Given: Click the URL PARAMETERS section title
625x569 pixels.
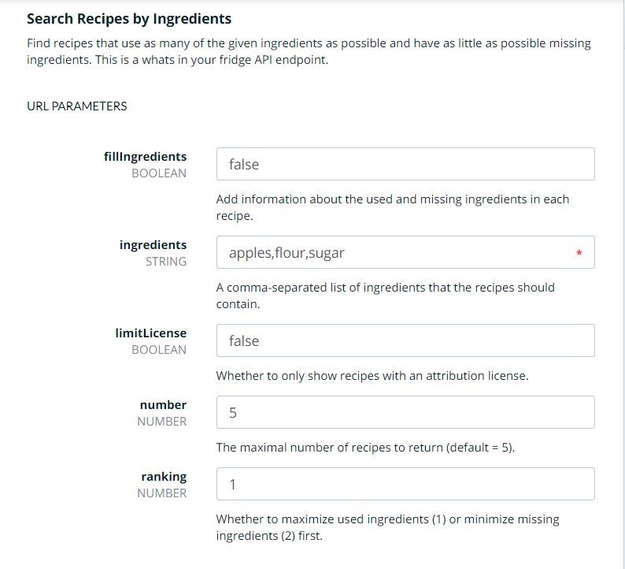Looking at the screenshot, I should tap(77, 106).
